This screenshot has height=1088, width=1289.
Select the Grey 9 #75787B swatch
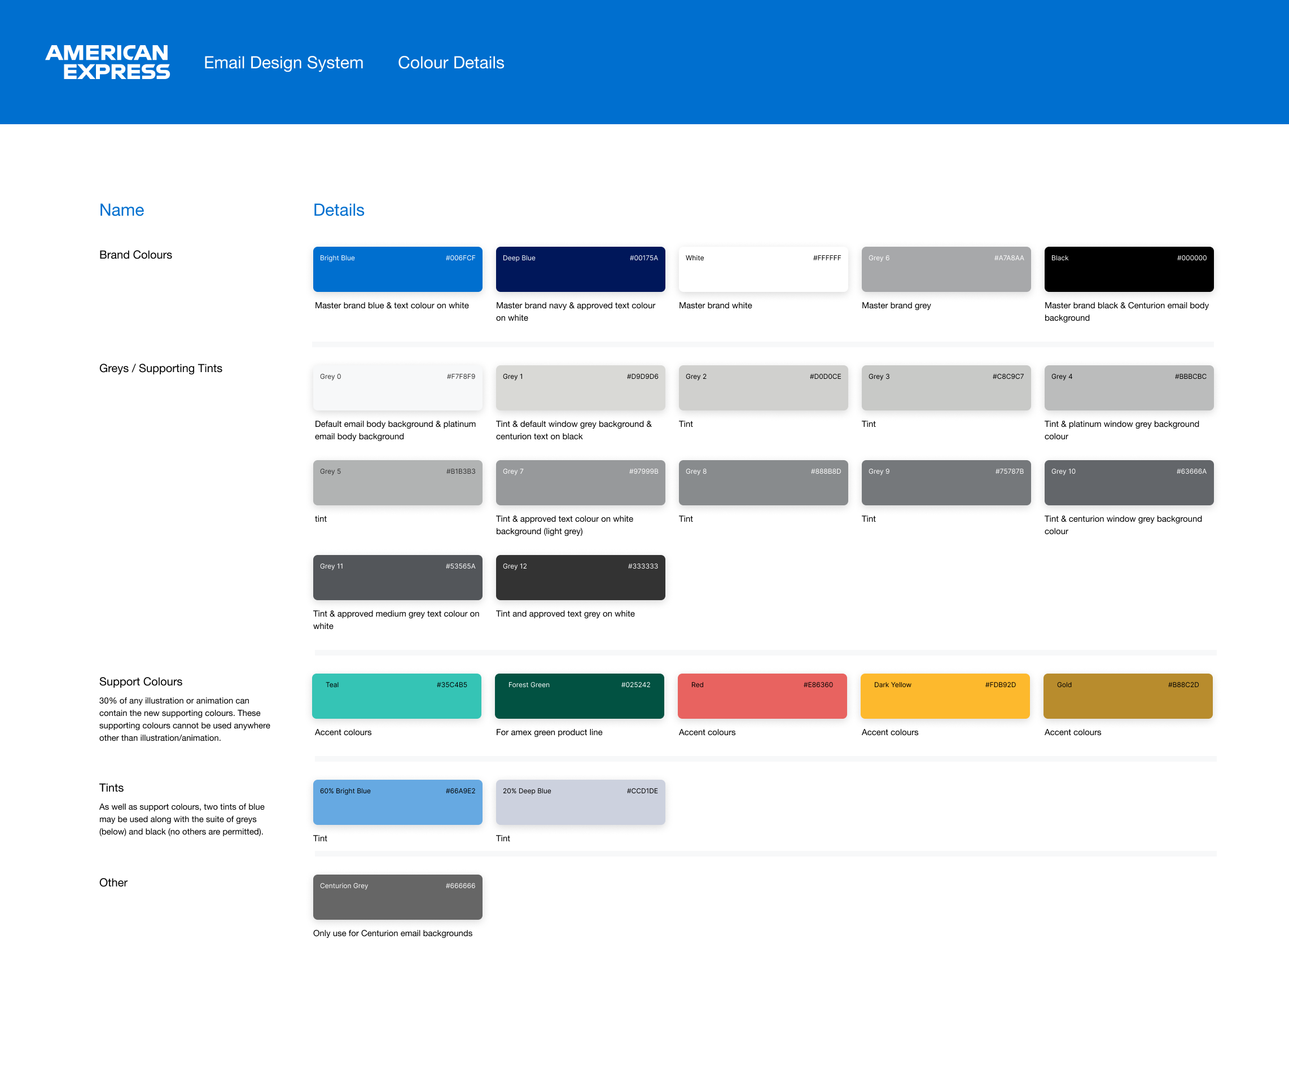tap(946, 483)
